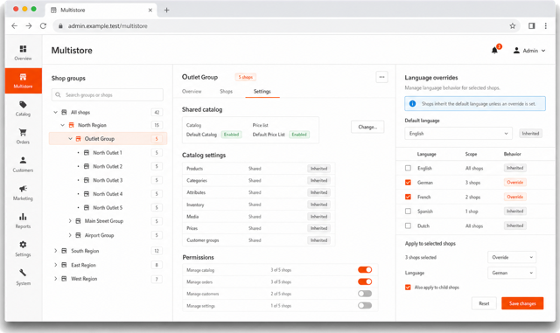The image size is (560, 333).
Task: Click the info icon in language notice
Action: (412, 103)
